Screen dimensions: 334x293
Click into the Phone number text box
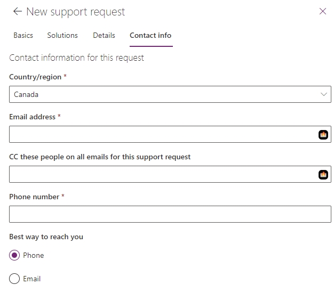tap(170, 214)
